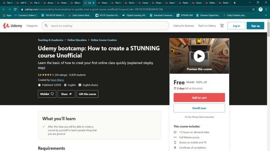Open the Digital Learning Off bookmark

tap(134, 15)
